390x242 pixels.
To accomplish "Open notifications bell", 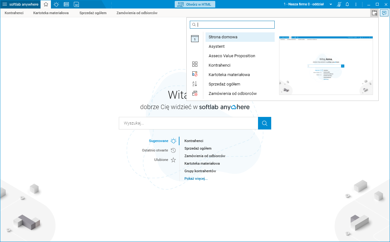I will pos(347,4).
